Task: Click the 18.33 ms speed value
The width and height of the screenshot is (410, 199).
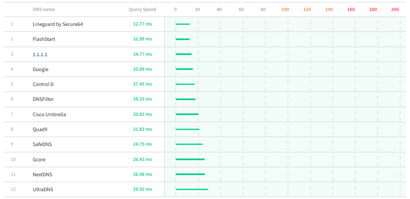Action: [x=142, y=99]
